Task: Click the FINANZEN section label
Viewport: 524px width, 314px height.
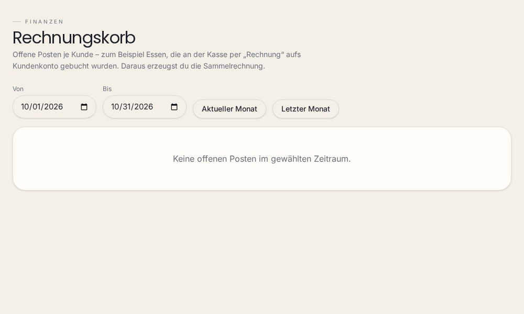Action: click(44, 21)
